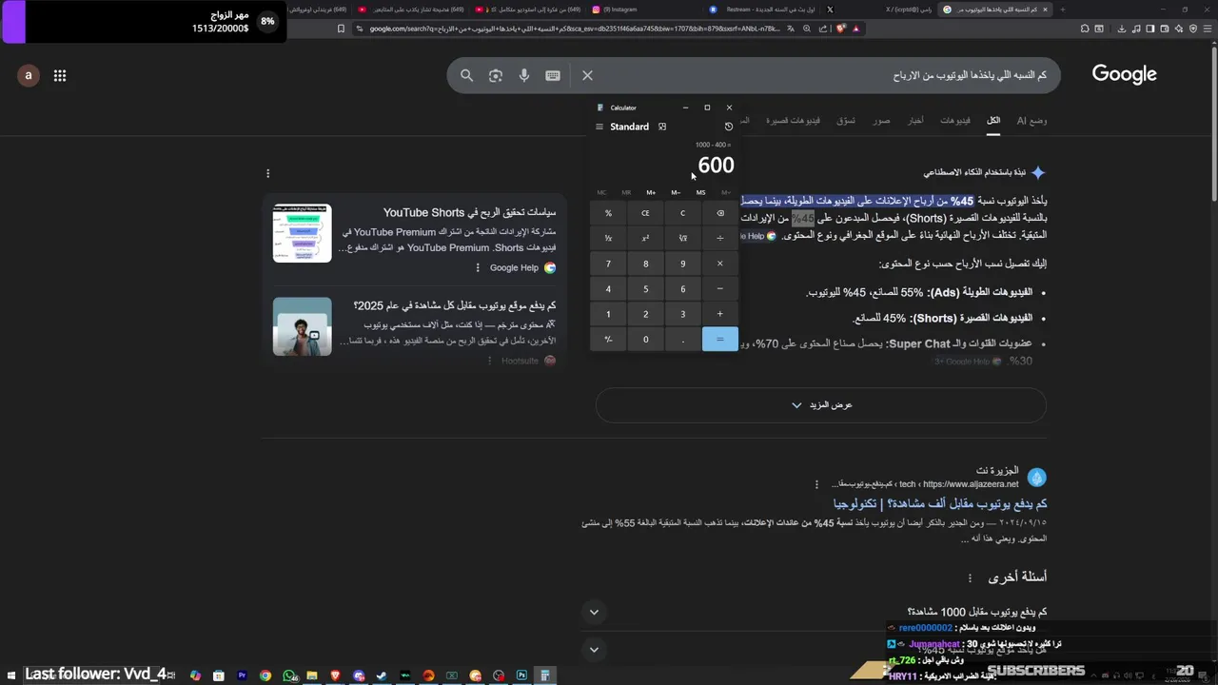1218x685 pixels.
Task: Click number 3 on Calculator
Action: coord(682,314)
